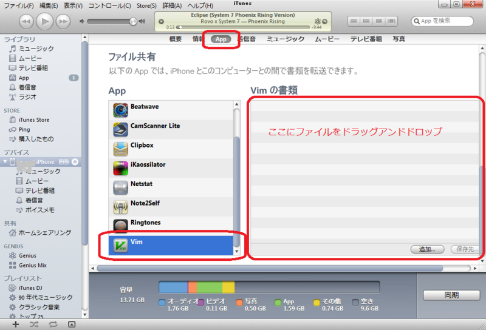Select iKaossilator in App list
Viewport: 486px width, 330px height.
(171, 168)
